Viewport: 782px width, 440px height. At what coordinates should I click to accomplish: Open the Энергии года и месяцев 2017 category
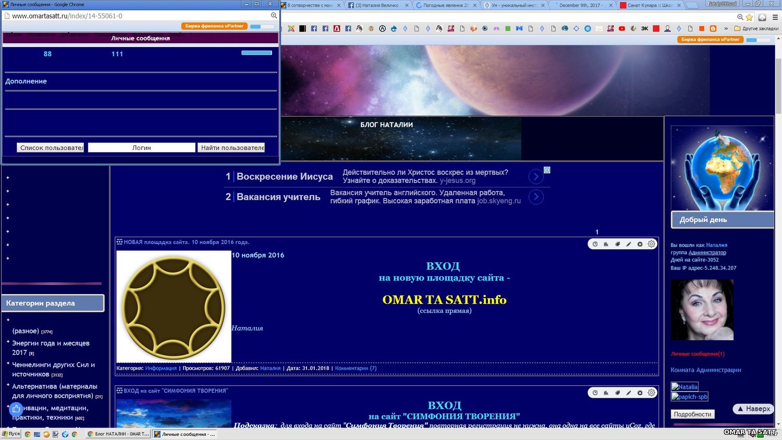[51, 348]
